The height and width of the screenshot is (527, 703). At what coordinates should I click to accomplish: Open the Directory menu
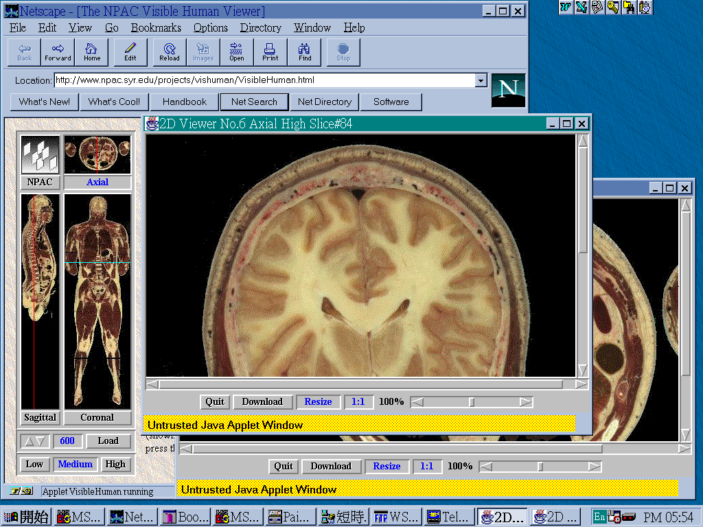[x=260, y=27]
